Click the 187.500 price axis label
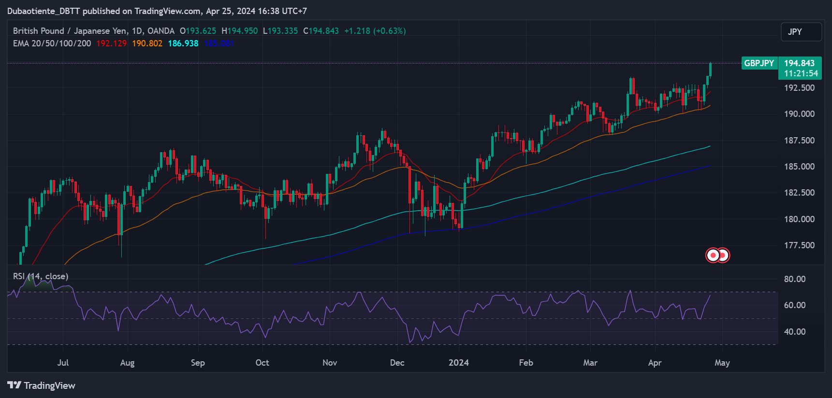 pyautogui.click(x=799, y=141)
